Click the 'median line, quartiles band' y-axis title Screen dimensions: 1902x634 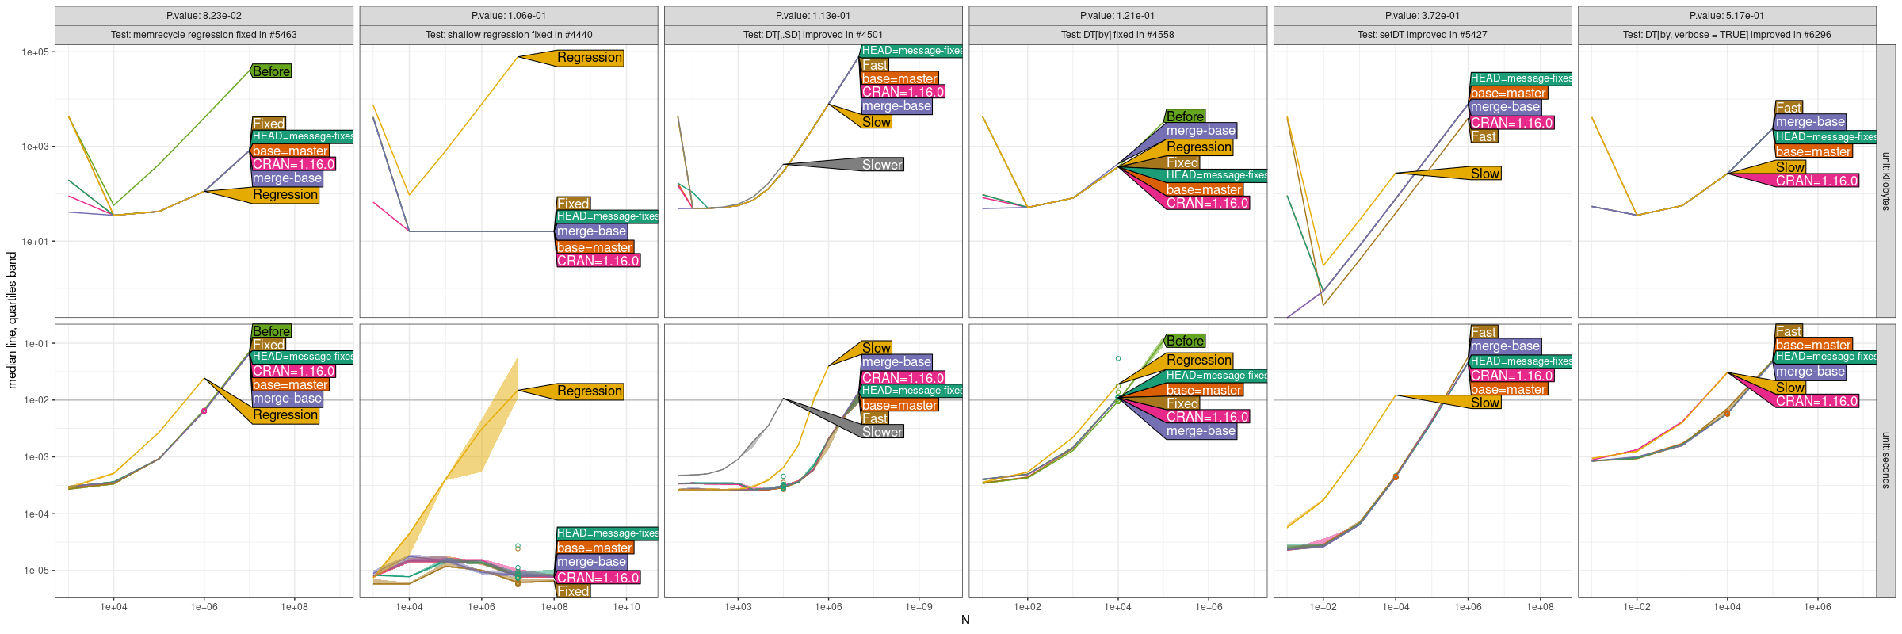pos(12,320)
